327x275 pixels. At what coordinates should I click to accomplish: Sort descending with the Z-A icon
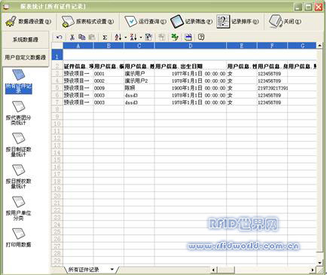[133, 38]
